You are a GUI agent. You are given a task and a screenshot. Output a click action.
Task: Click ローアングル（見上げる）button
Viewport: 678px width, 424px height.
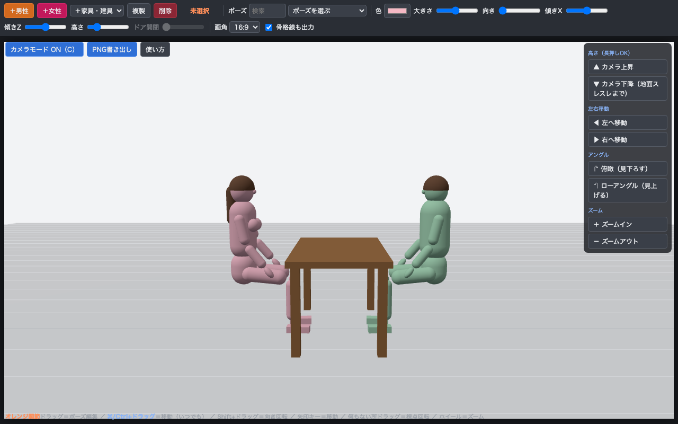[x=628, y=190]
